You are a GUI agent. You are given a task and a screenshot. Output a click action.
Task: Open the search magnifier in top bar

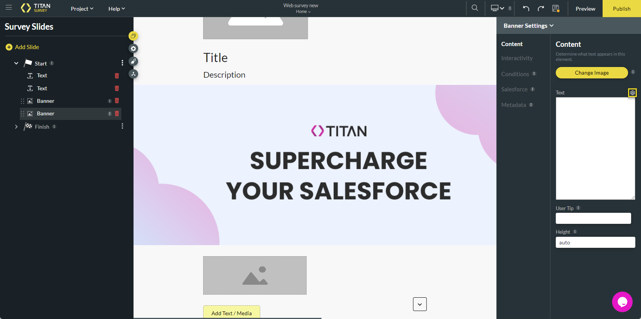click(x=475, y=8)
